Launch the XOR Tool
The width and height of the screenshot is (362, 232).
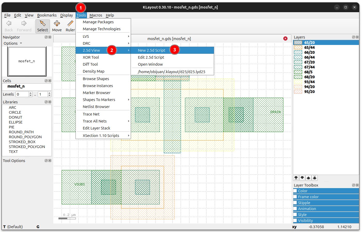pyautogui.click(x=103, y=57)
